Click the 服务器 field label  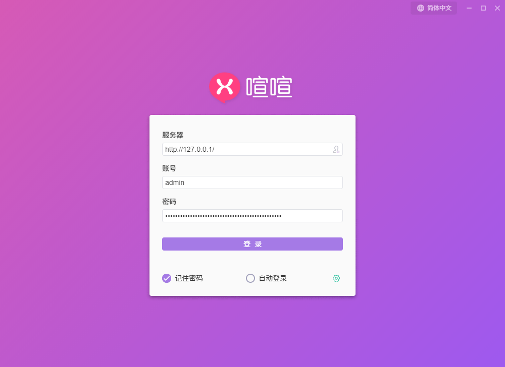173,135
